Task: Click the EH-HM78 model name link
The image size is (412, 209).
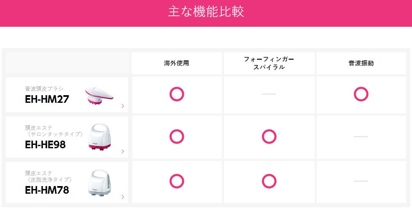Action: click(x=47, y=190)
